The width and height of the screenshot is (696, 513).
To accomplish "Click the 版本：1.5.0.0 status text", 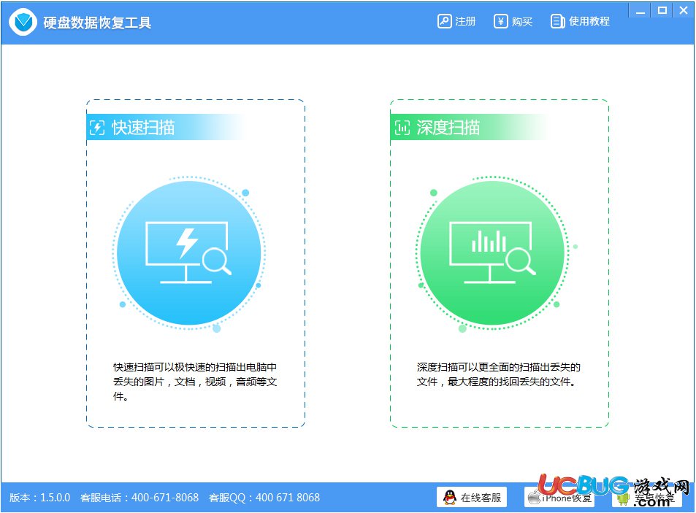I will coord(40,498).
